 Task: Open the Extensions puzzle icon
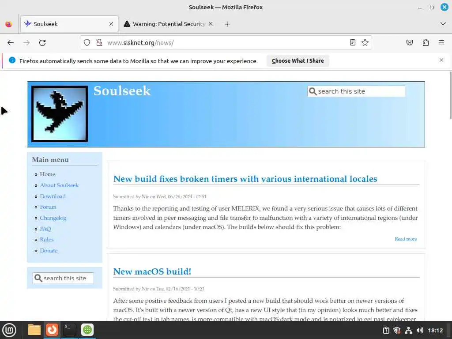(426, 43)
